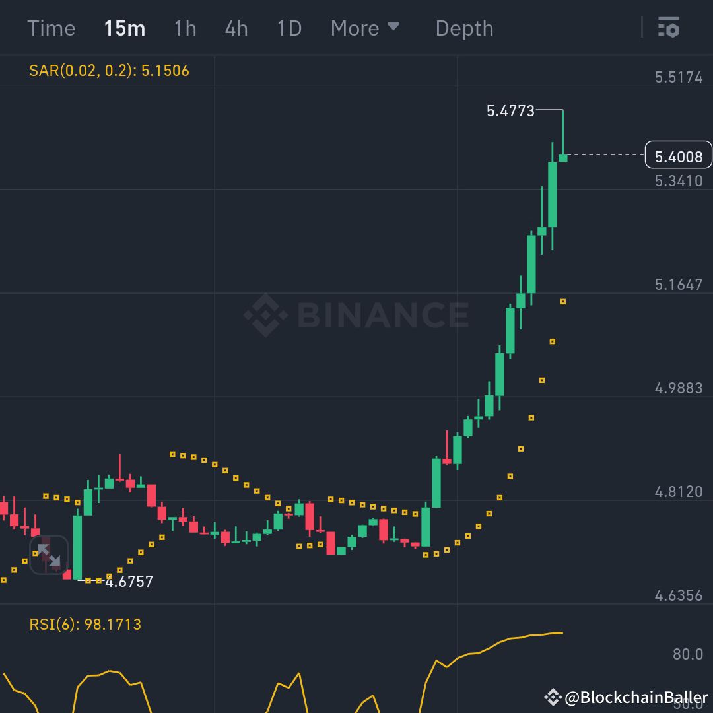
Task: Click the 4.8120 price axis label
Action: 679,492
